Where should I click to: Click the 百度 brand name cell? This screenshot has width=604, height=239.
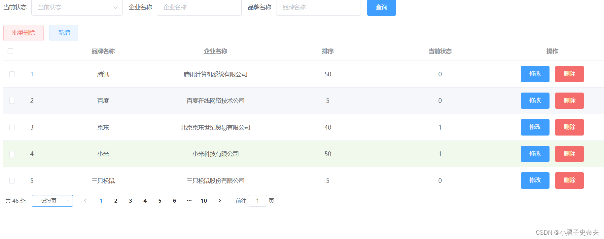tap(103, 101)
